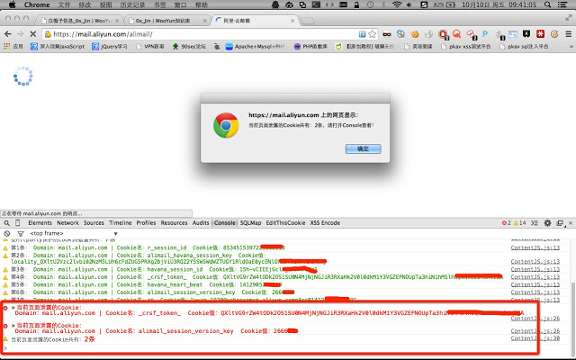576x360 pixels.
Task: Click the black mask extension icon
Action: 386,34
